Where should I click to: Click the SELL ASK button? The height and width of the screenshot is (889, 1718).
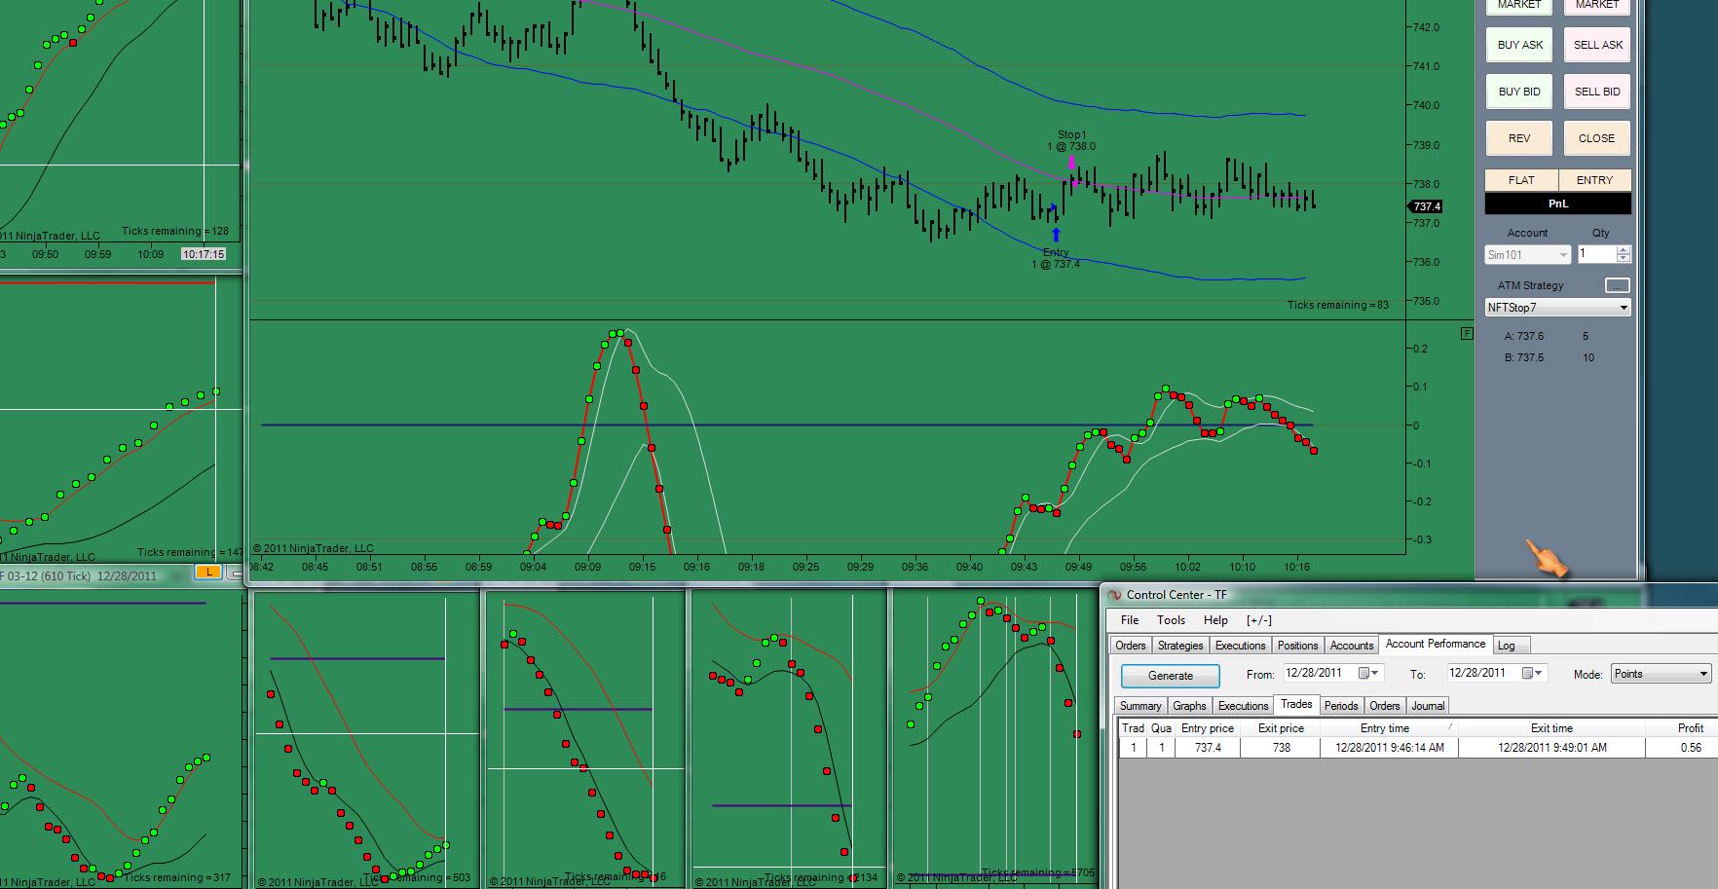point(1598,45)
